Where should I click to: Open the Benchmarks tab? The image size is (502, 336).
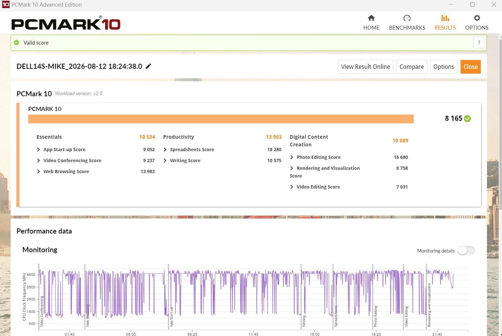(x=407, y=23)
